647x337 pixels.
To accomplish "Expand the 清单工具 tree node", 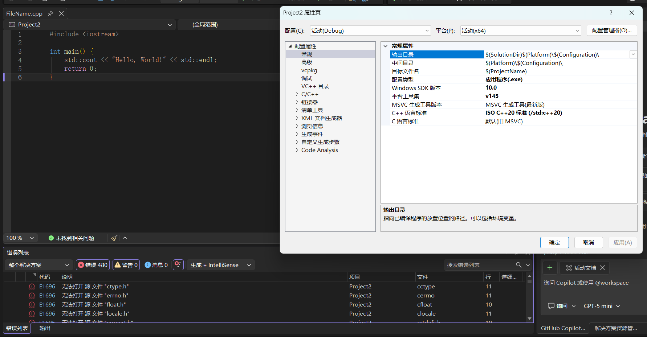I will pos(297,110).
